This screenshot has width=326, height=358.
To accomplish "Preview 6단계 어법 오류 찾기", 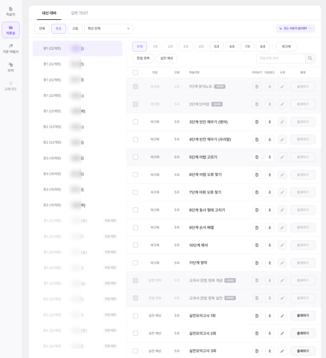I will (x=257, y=175).
